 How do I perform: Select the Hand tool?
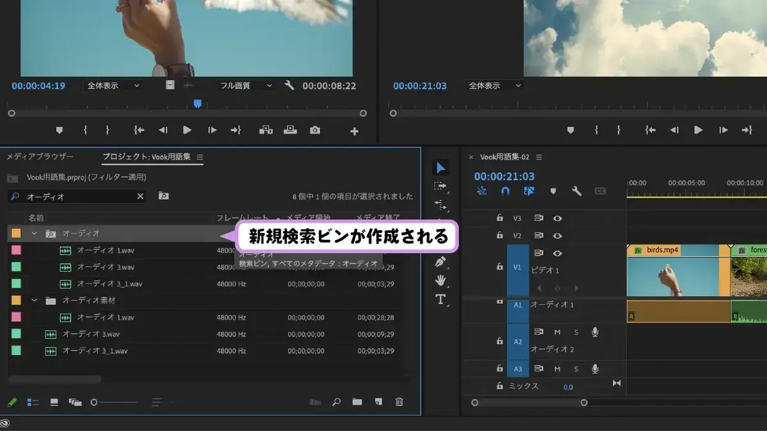point(440,280)
